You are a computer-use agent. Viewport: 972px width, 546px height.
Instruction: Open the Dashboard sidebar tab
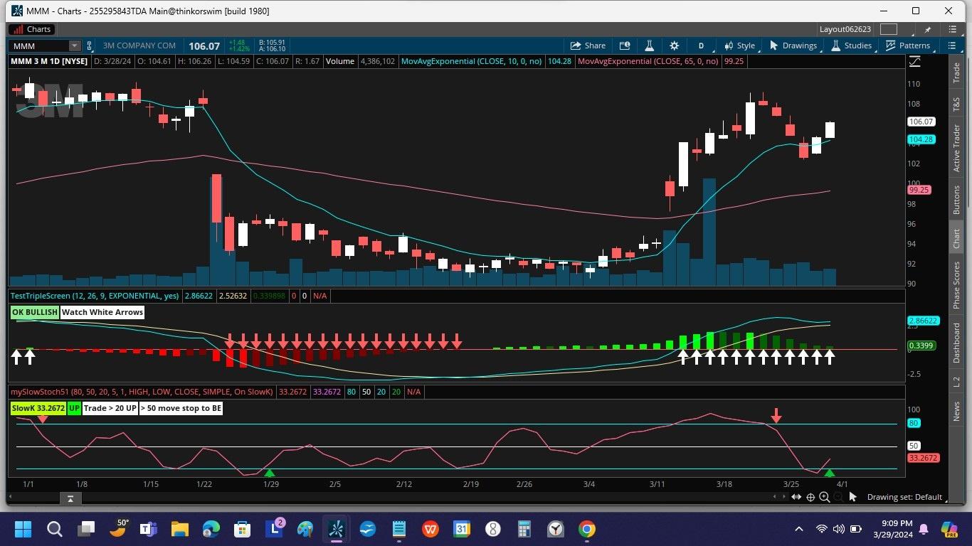click(x=956, y=343)
